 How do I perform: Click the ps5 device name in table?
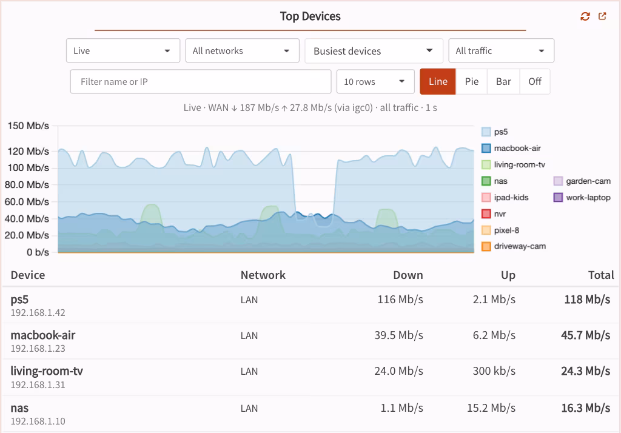tap(19, 300)
